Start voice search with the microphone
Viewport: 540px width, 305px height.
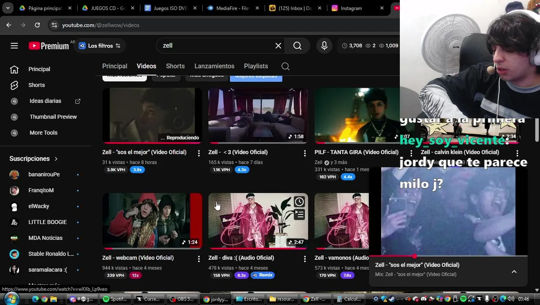tap(324, 46)
